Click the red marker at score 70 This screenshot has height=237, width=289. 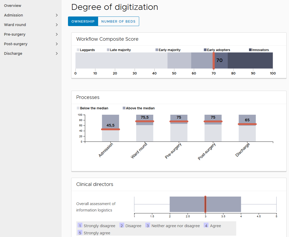coord(214,61)
